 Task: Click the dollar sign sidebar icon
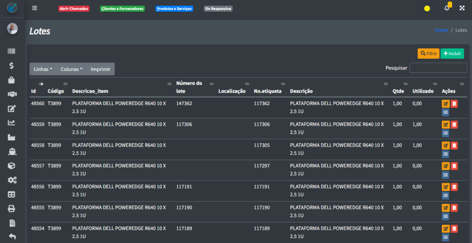pyautogui.click(x=12, y=65)
